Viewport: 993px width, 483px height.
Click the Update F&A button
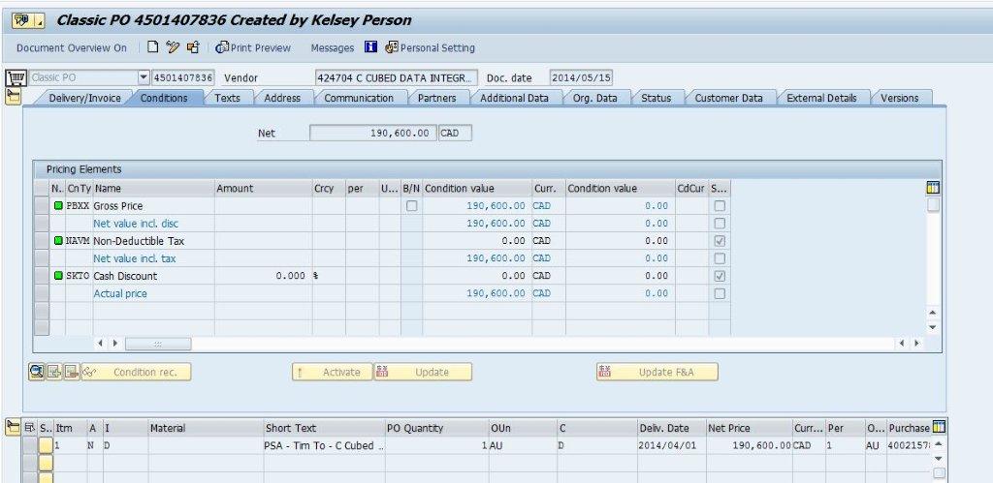[x=657, y=372]
